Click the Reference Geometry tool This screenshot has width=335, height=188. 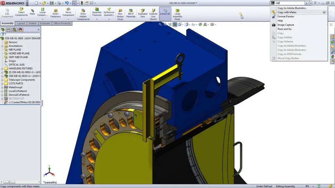click(x=109, y=12)
